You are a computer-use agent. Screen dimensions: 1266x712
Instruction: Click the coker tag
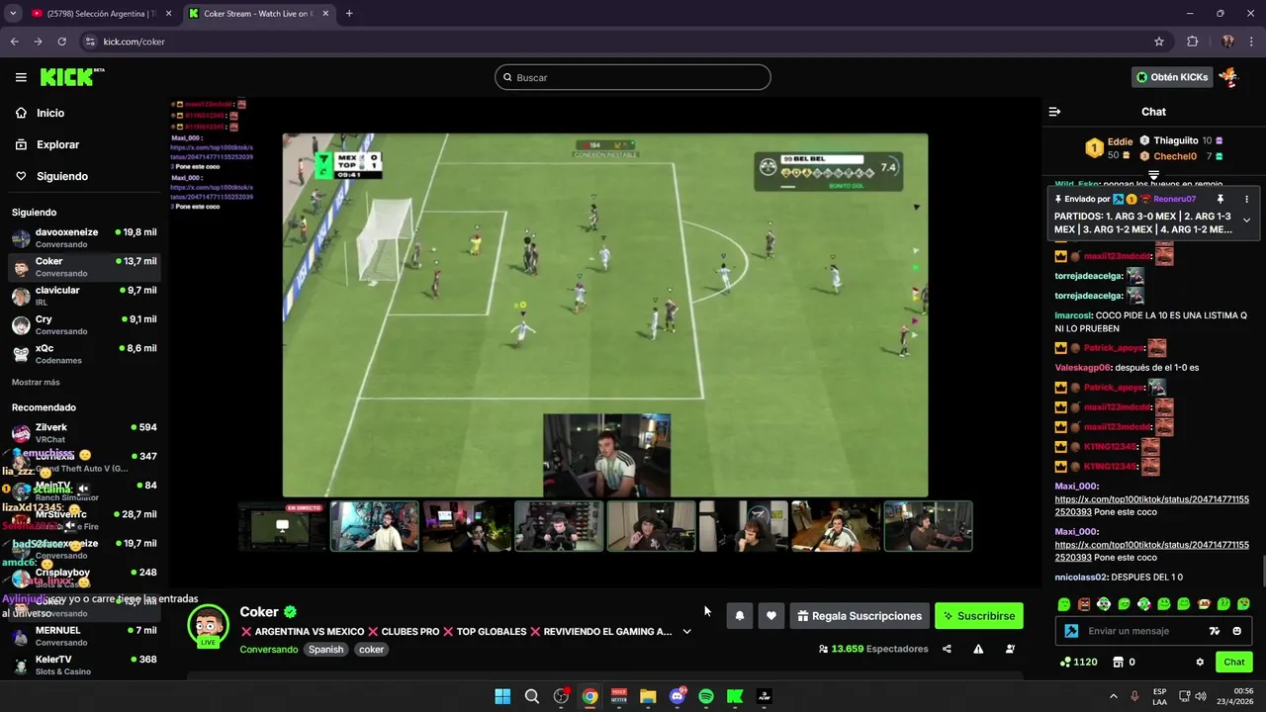[371, 650]
